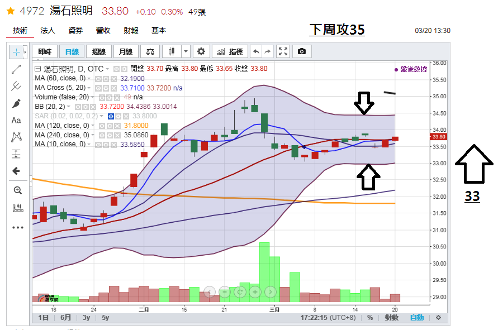
Task: Open chart axis settings gear at bottom right
Action: [438, 317]
